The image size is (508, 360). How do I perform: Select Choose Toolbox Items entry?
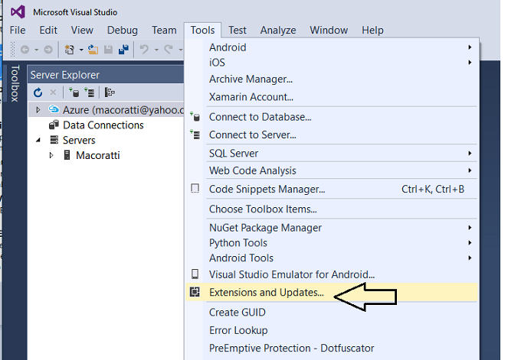(332, 209)
